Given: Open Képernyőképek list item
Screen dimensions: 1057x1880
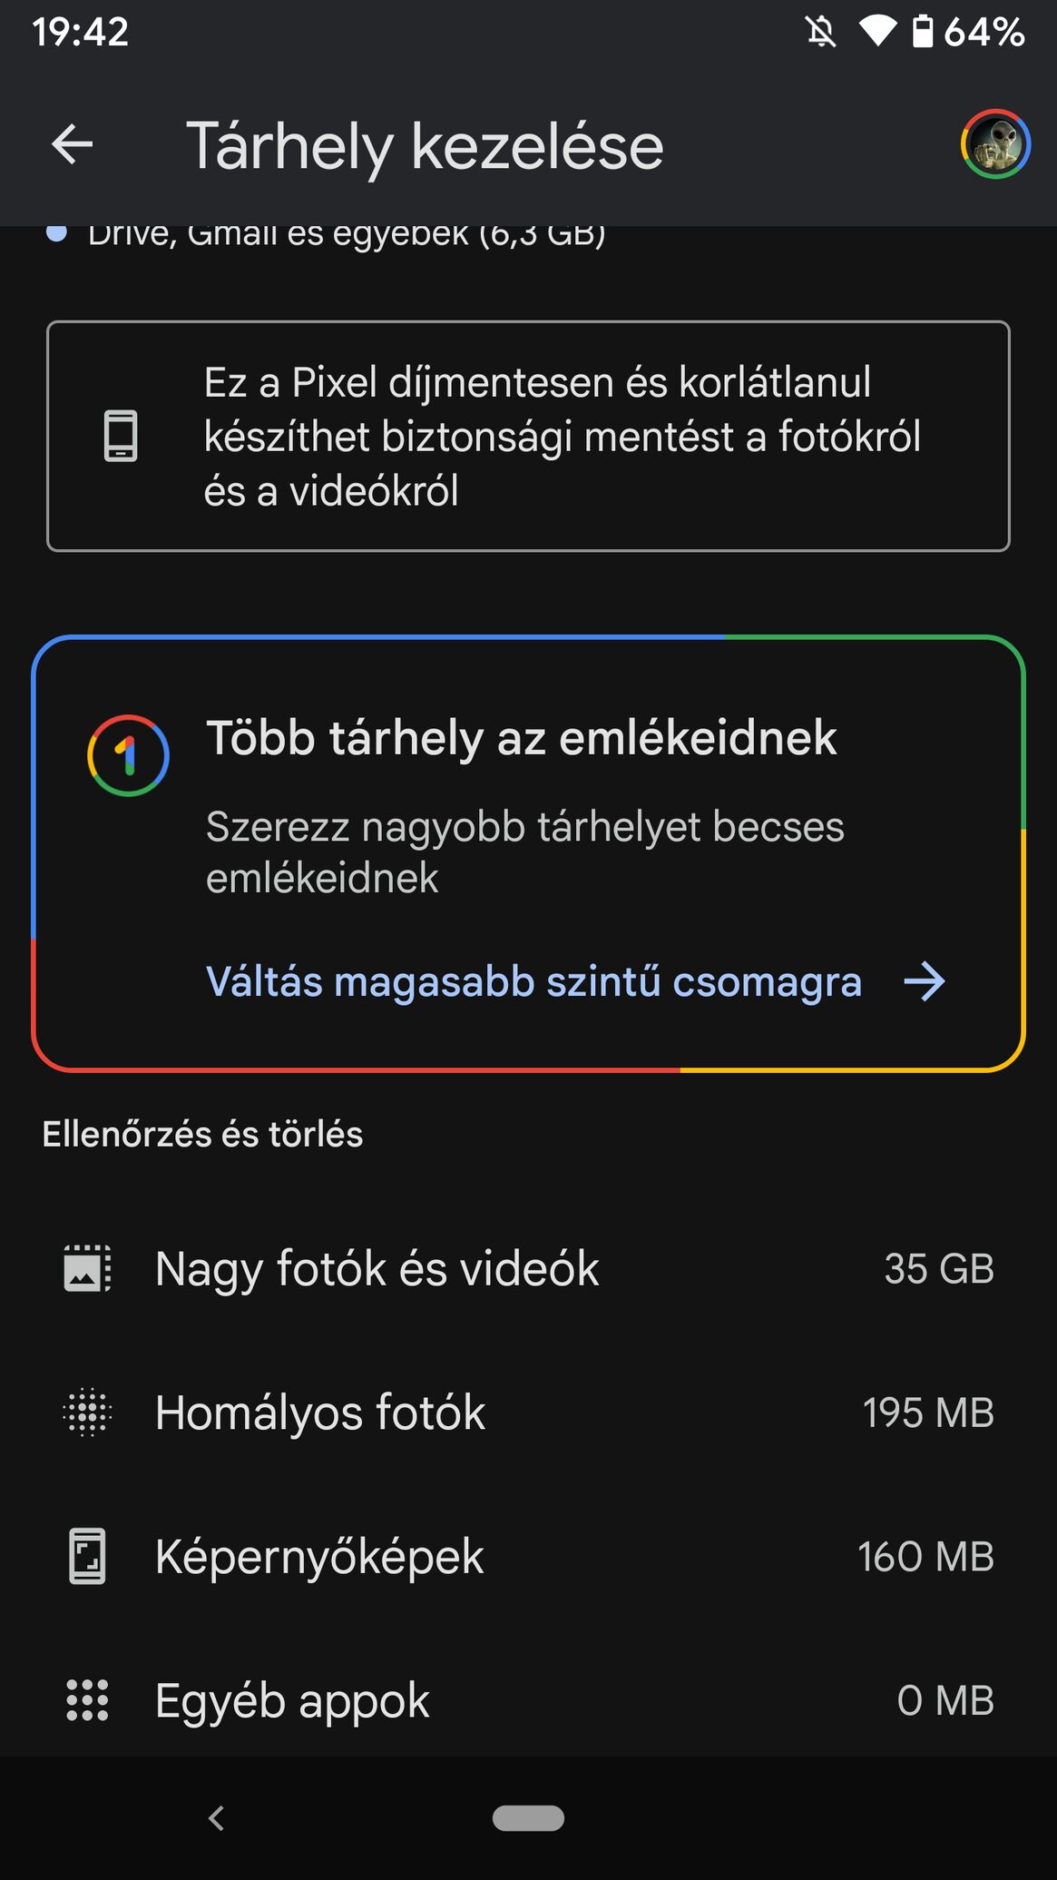Looking at the screenshot, I should (528, 1556).
